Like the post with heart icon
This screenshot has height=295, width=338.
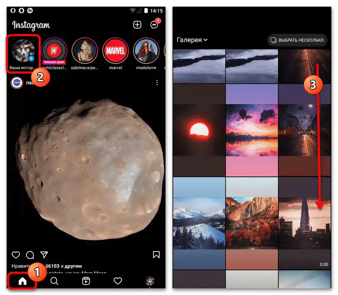point(16,255)
